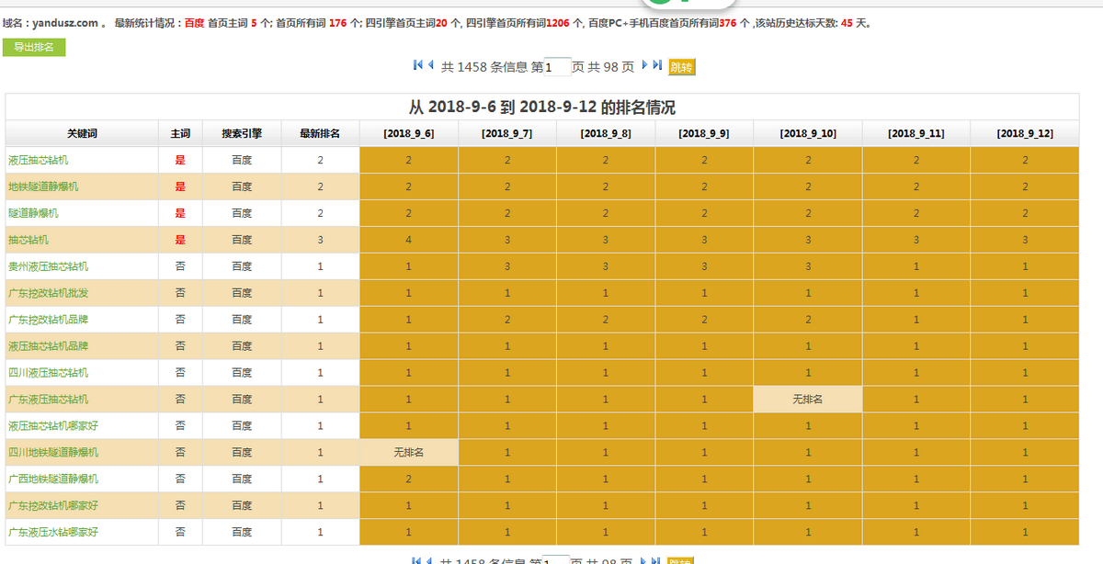This screenshot has width=1103, height=564.
Task: Open the 广东挖改钻机批发 keyword link
Action: coord(48,293)
